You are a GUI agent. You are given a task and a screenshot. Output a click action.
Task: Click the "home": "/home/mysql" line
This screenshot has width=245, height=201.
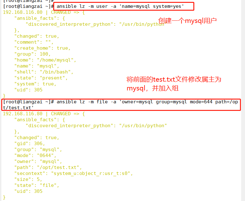[x=45, y=60]
